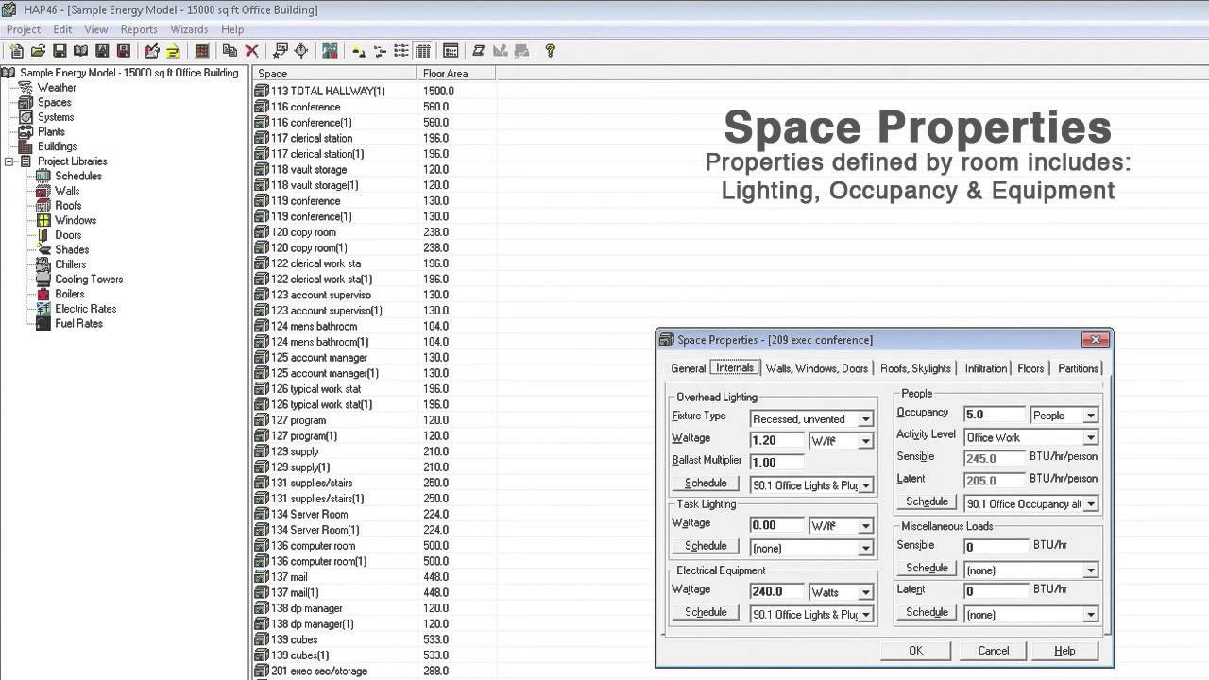Click Electrical Equipment Wattage 240.0 field
This screenshot has width=1209, height=680.
pyautogui.click(x=777, y=592)
